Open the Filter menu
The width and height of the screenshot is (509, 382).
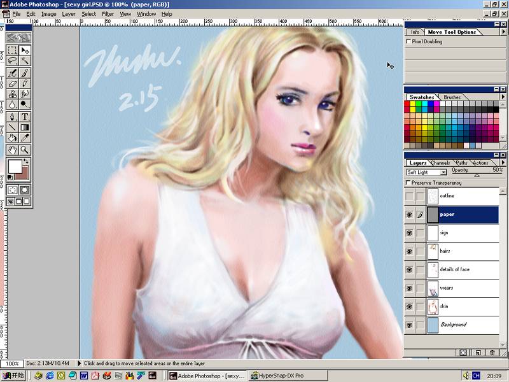[x=108, y=14]
